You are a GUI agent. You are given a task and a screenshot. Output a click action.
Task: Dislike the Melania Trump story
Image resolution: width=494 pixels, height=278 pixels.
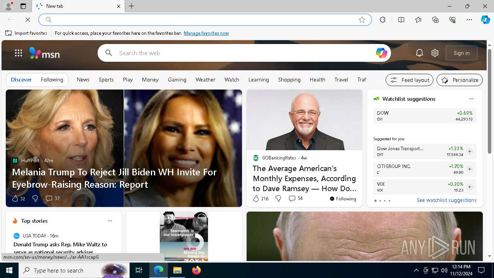[35, 198]
